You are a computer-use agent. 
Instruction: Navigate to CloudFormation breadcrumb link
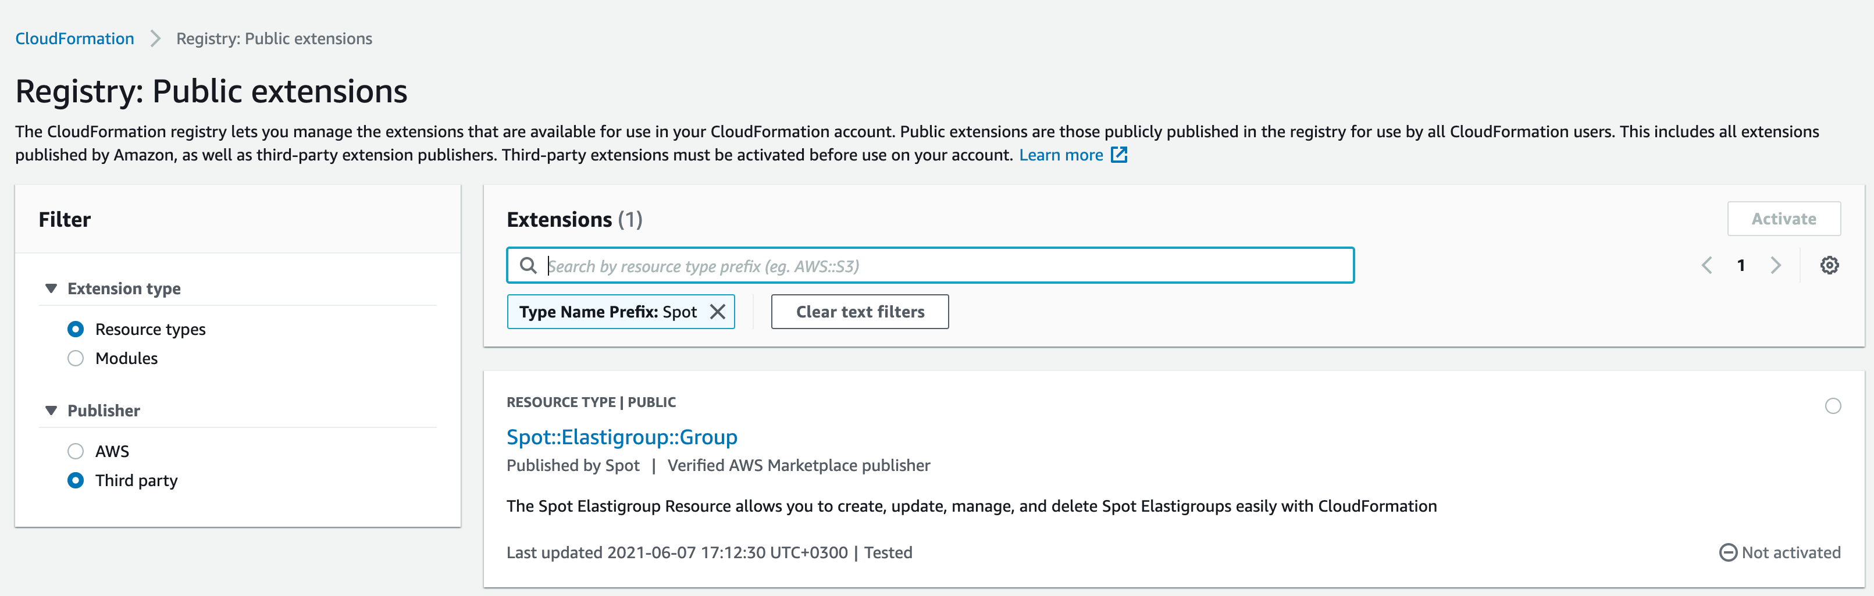tap(75, 38)
